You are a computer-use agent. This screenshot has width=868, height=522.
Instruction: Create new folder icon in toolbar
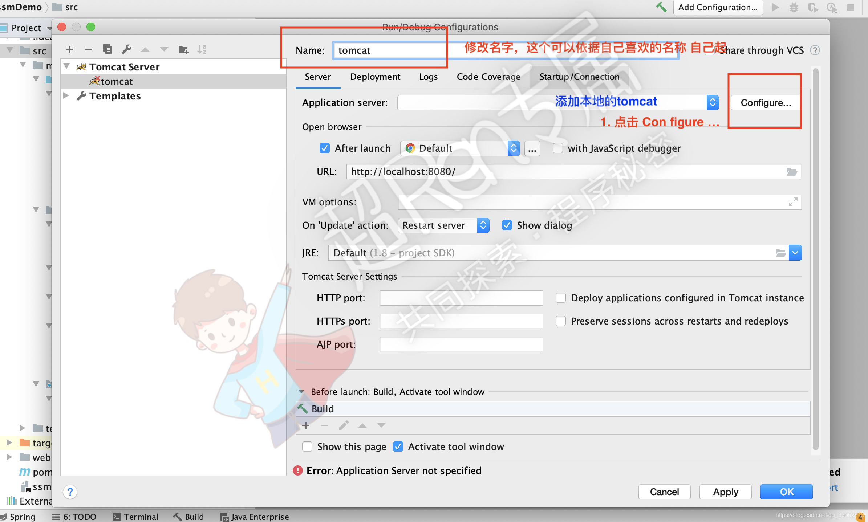(x=183, y=49)
